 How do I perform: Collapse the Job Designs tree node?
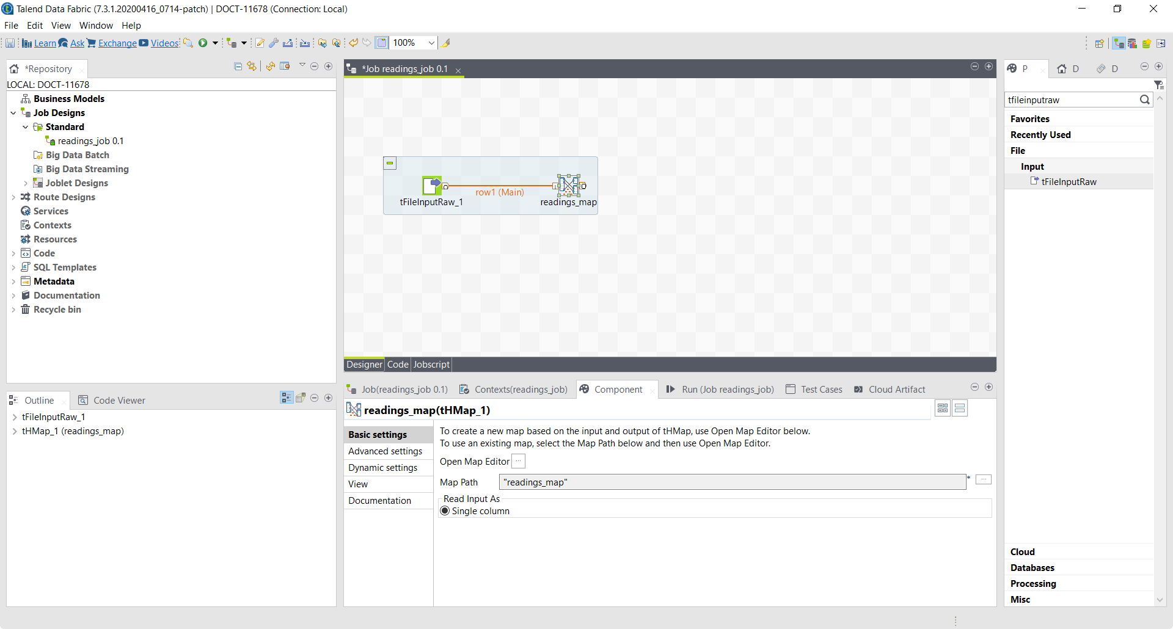[x=13, y=113]
